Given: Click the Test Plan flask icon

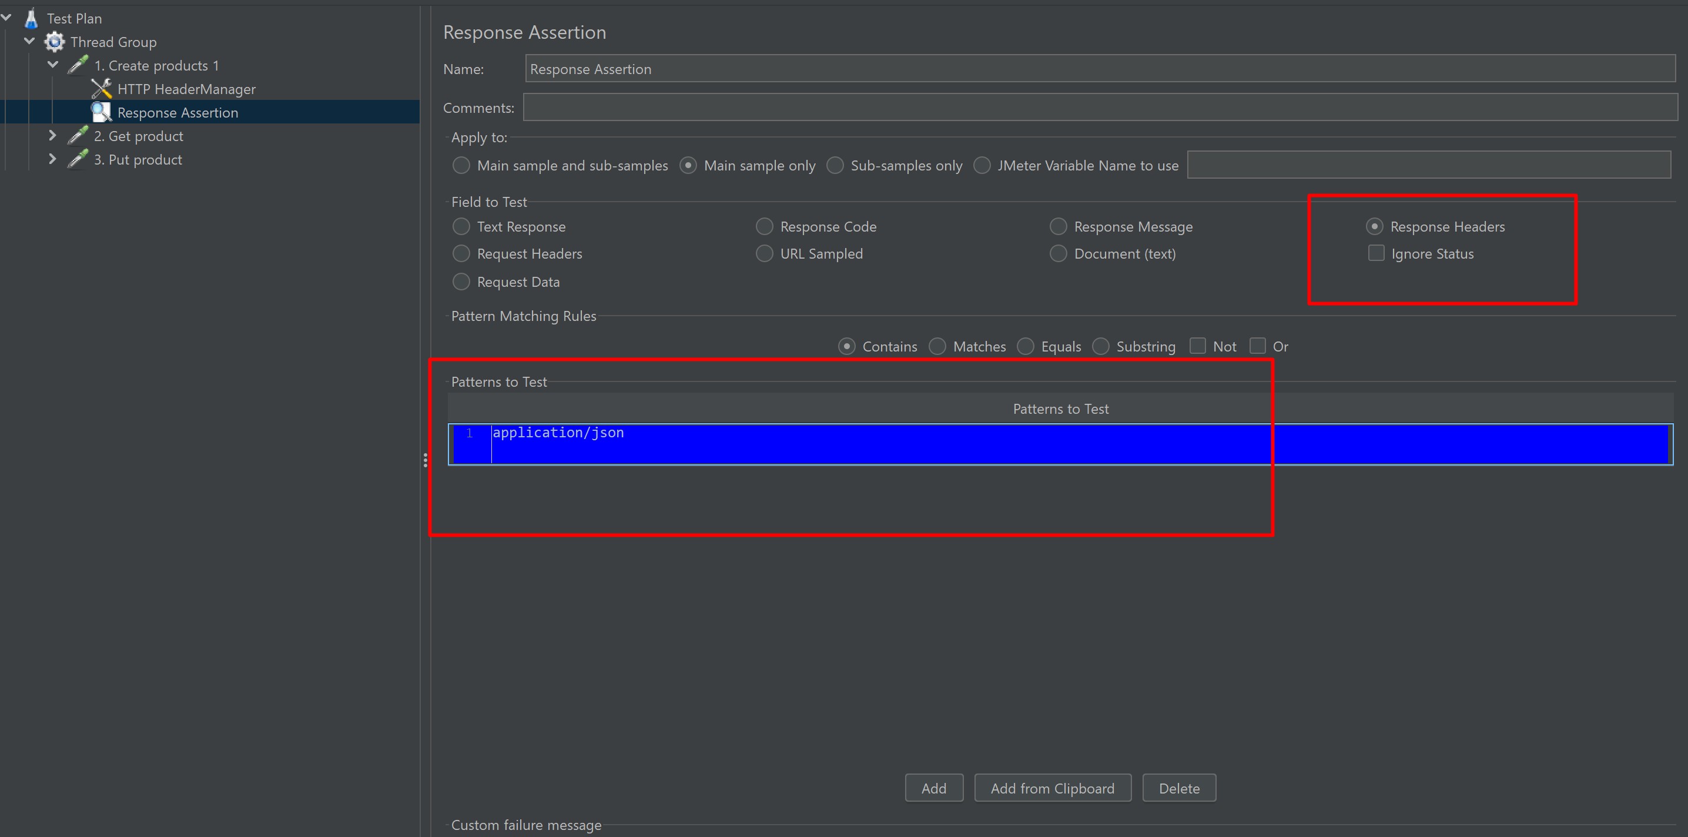Looking at the screenshot, I should point(31,18).
